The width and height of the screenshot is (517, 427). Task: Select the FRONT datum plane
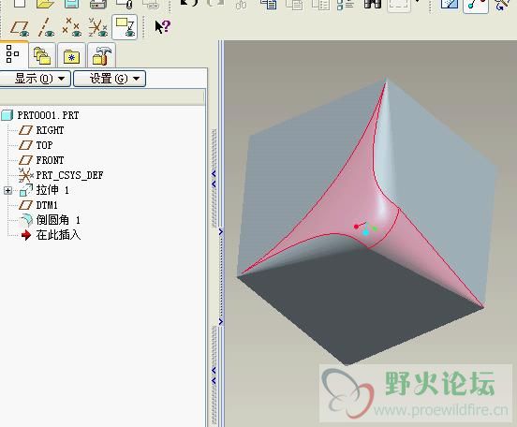point(50,160)
